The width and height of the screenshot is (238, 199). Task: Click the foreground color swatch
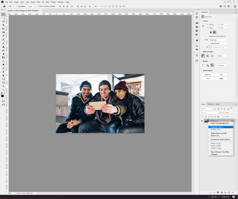tap(2, 96)
